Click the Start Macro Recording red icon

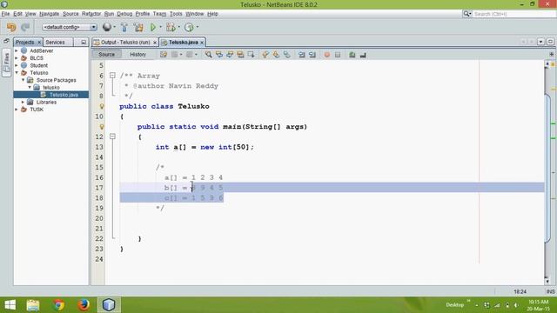(327, 55)
